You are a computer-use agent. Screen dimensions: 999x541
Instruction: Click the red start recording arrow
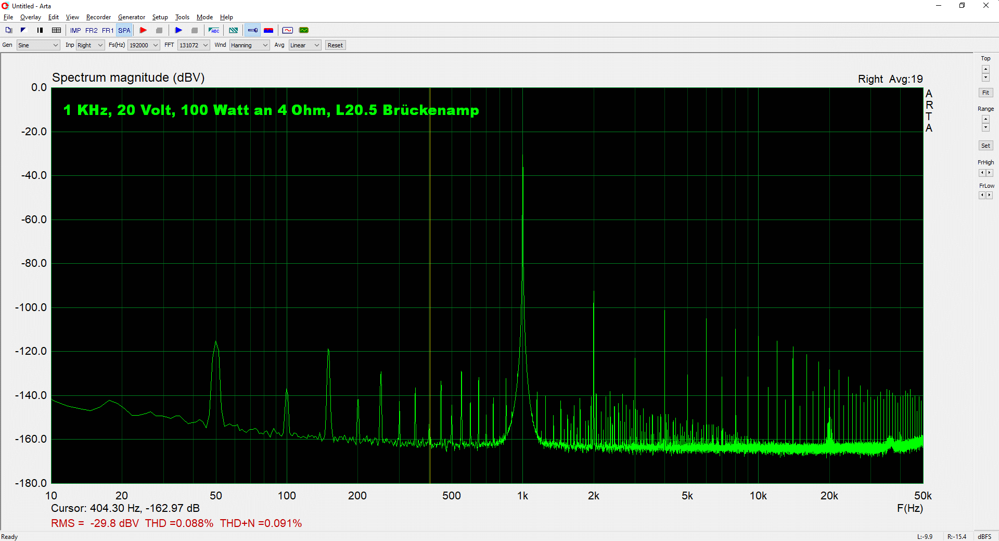click(143, 30)
